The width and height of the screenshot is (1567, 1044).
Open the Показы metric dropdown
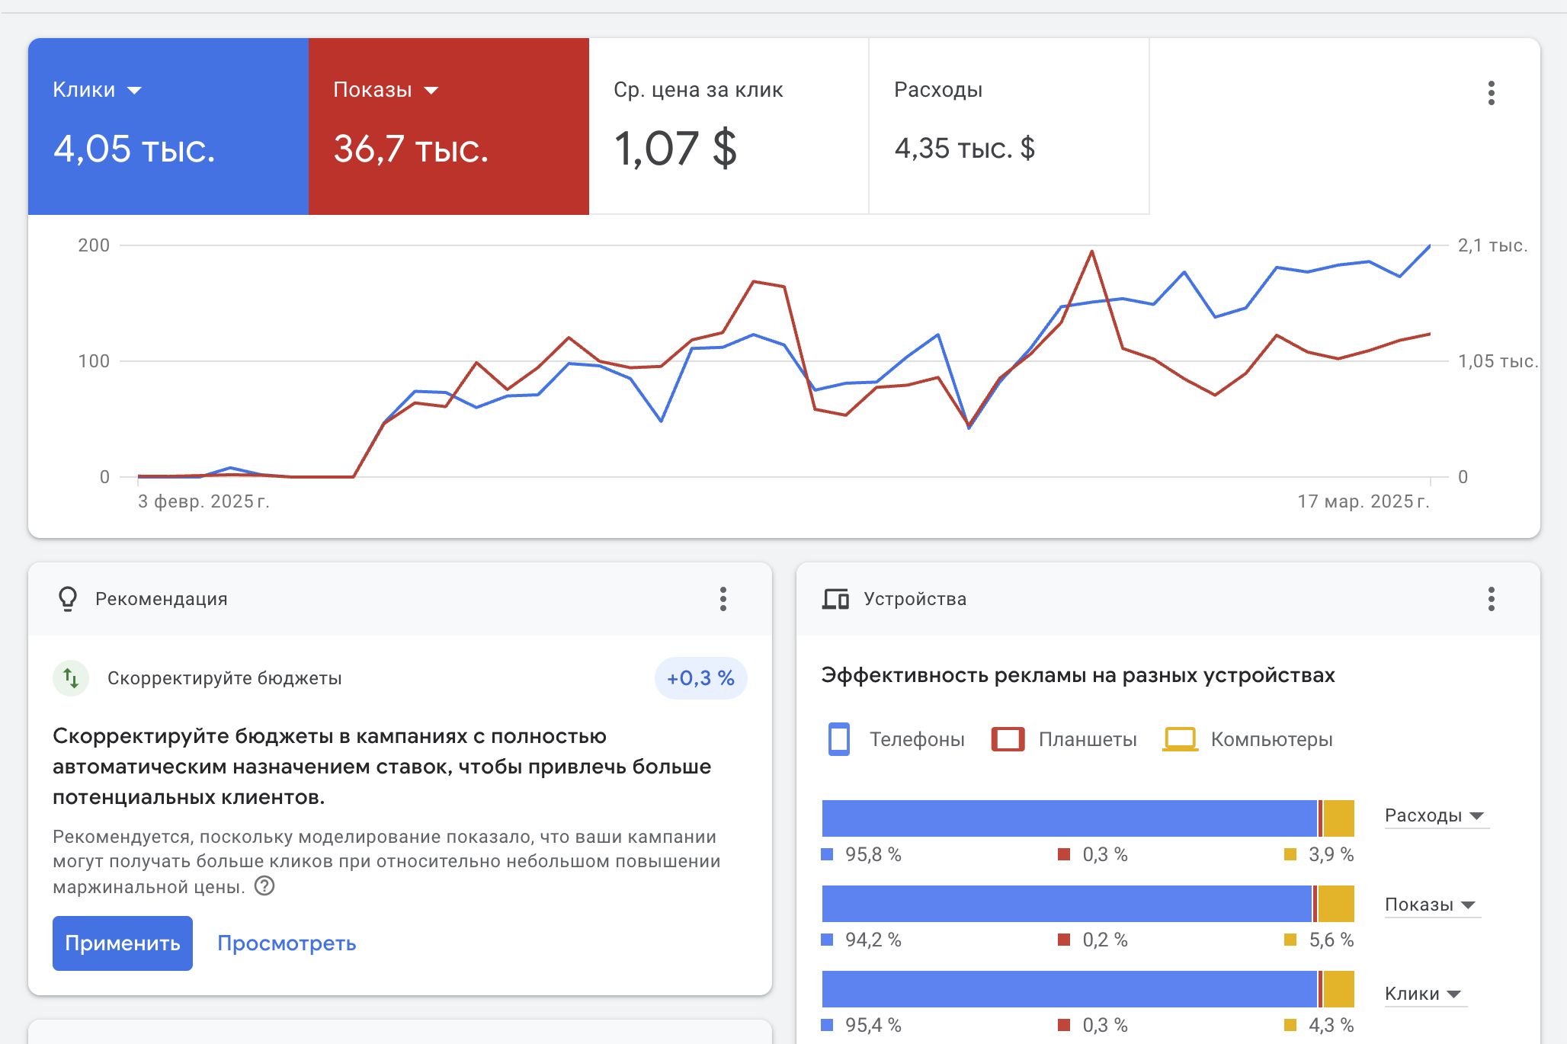(432, 90)
